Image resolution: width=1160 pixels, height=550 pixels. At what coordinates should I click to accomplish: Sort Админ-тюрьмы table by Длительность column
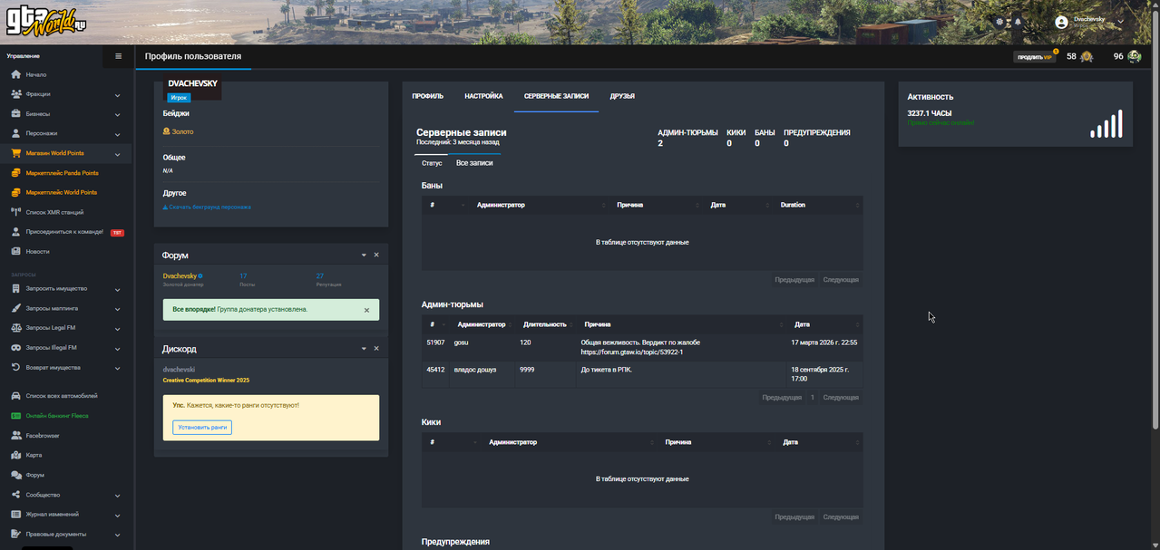(x=545, y=323)
